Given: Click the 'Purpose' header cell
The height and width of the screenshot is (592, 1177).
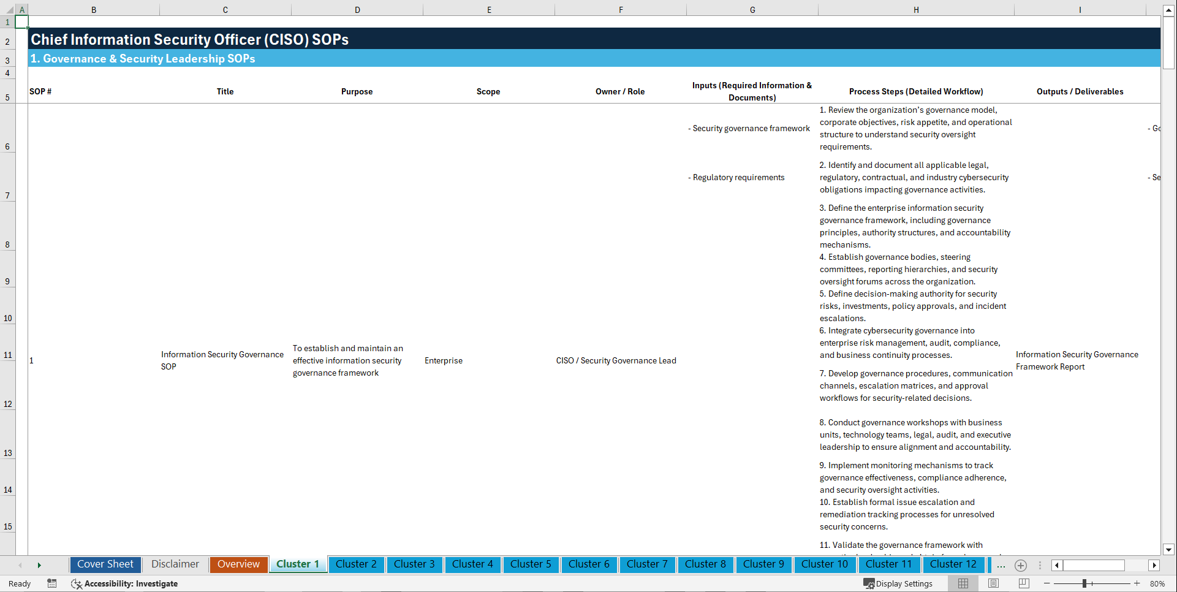Looking at the screenshot, I should (357, 91).
